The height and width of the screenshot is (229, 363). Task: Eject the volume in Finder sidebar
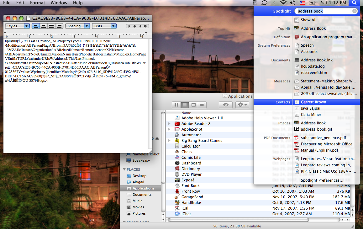(x=157, y=138)
